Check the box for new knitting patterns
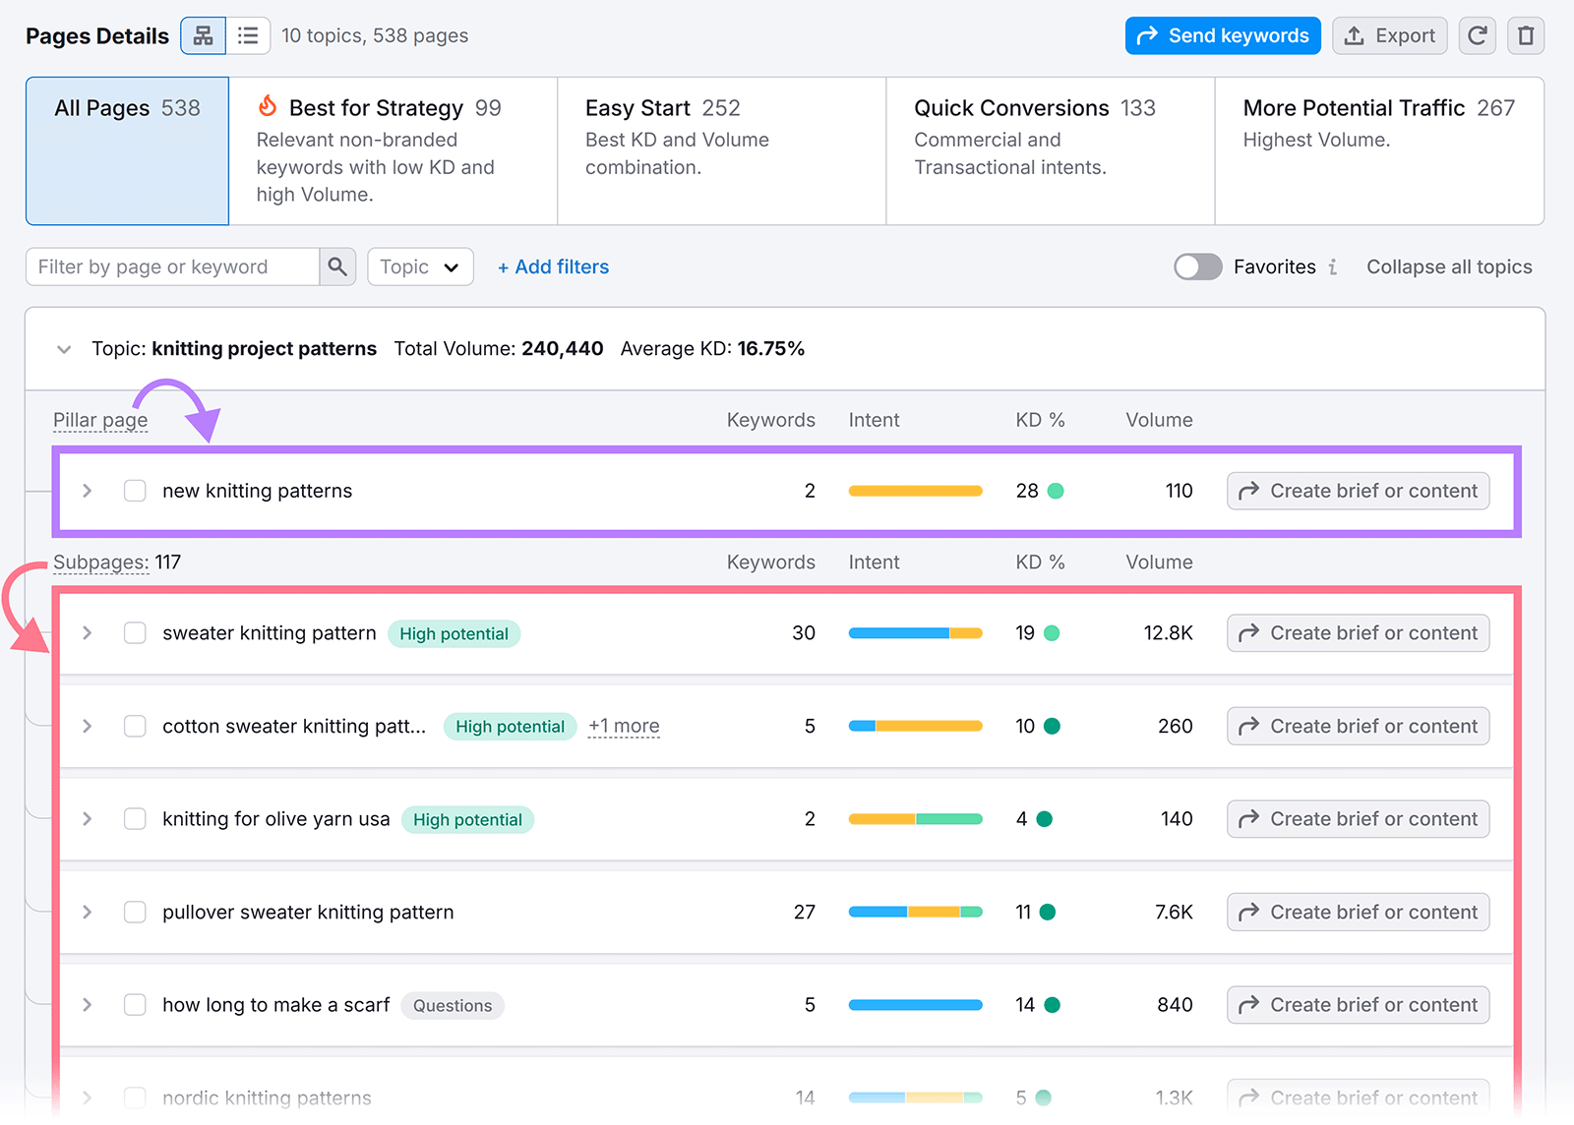The height and width of the screenshot is (1125, 1574). [x=135, y=491]
